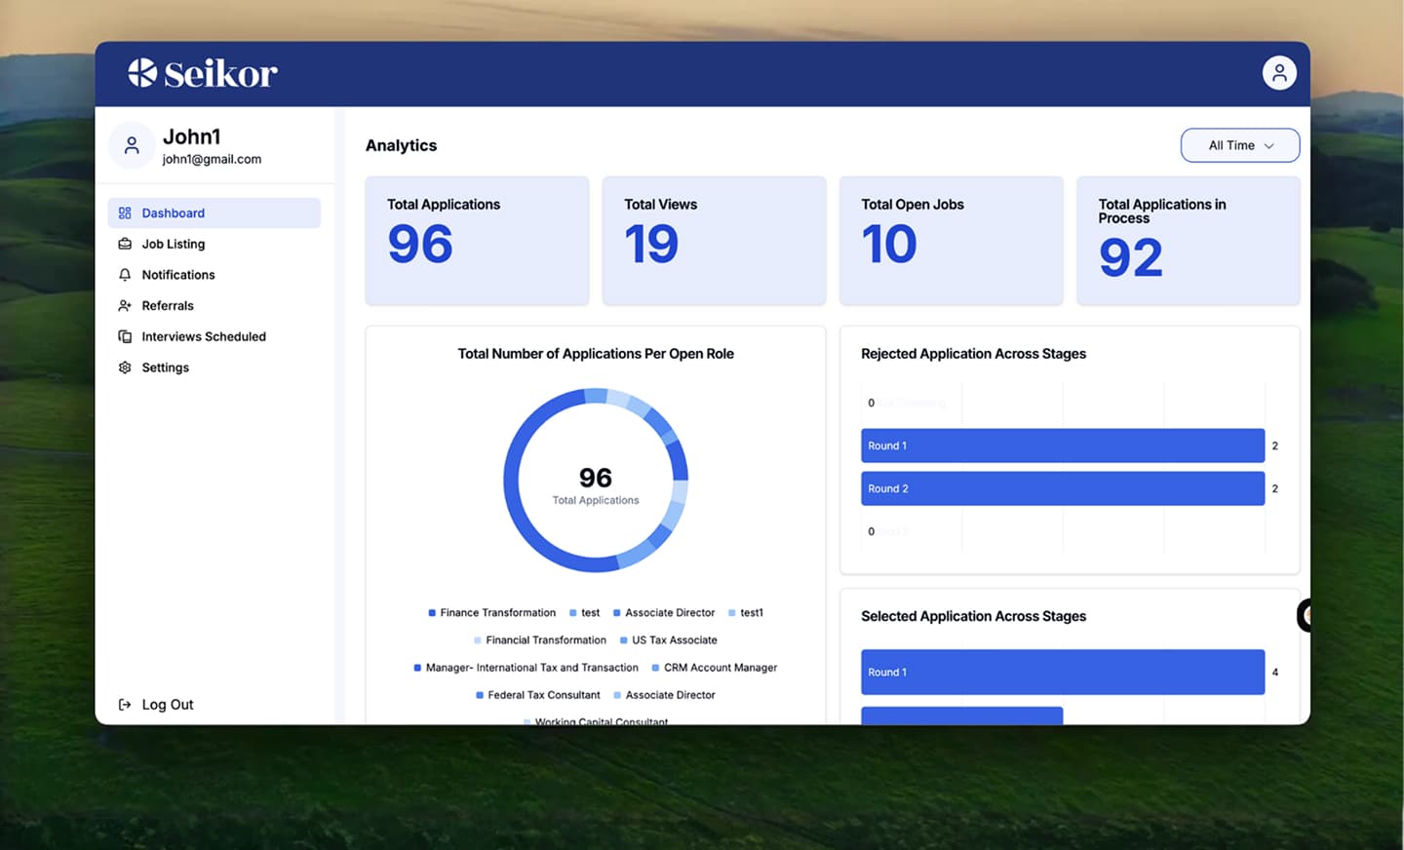This screenshot has height=850, width=1404.
Task: Click the donut chart center total
Action: [x=595, y=484]
